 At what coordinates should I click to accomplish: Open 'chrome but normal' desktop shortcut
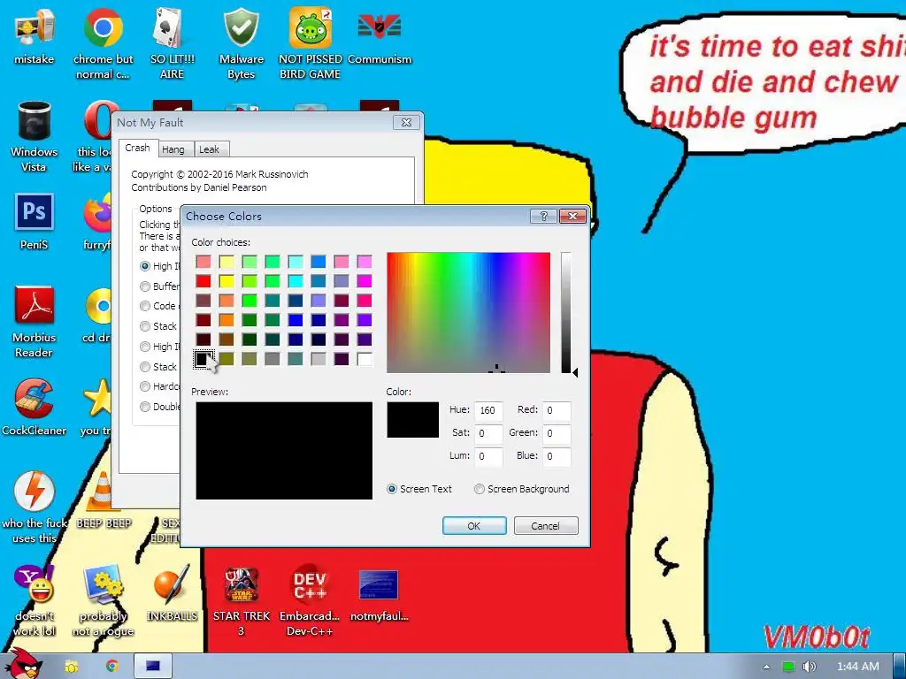tap(103, 42)
